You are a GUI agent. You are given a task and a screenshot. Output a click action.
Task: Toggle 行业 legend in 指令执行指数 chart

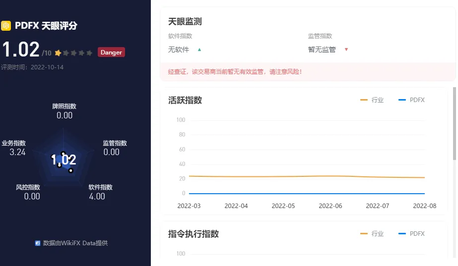(x=372, y=234)
